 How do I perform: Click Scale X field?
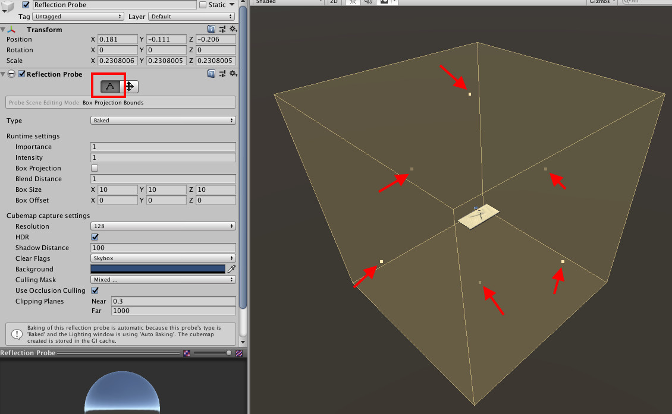(x=117, y=61)
